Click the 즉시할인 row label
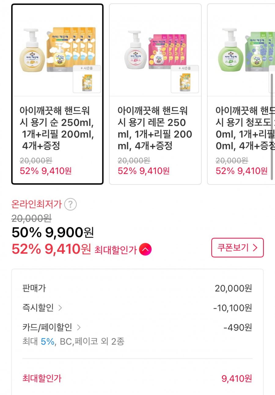Screen dimensions: 275x395 coord(38,308)
